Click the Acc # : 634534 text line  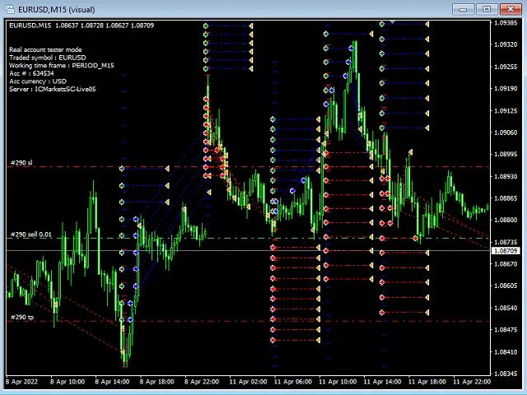31,73
